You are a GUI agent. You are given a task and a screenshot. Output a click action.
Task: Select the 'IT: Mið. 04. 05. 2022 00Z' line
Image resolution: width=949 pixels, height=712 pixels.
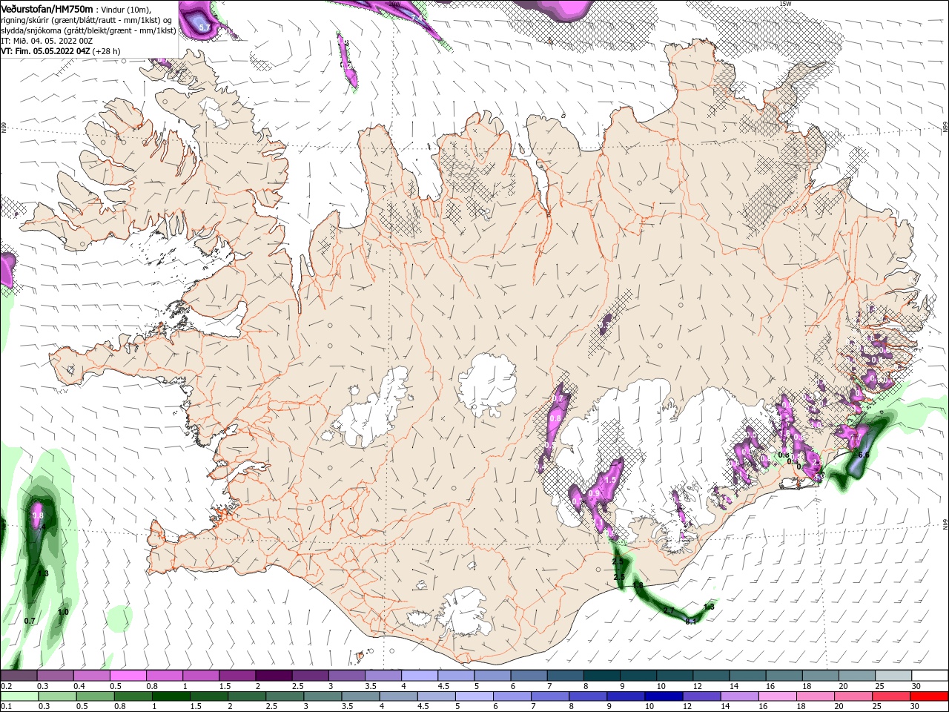click(x=47, y=41)
